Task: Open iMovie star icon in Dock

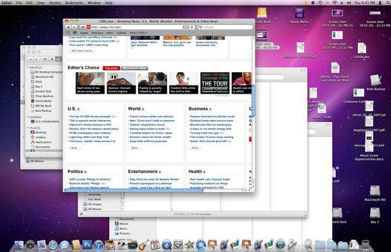Action: (189, 245)
